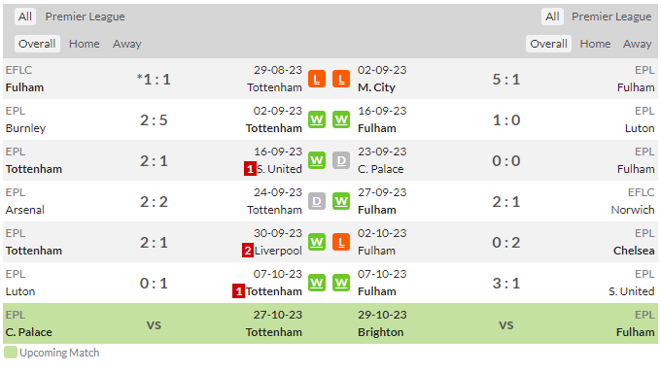The height and width of the screenshot is (372, 661).
Task: Open the Brighton upcoming match link
Action: (x=381, y=332)
